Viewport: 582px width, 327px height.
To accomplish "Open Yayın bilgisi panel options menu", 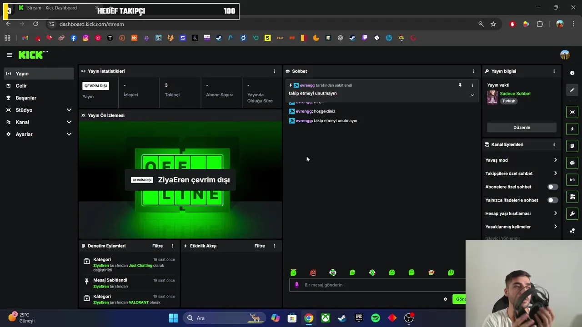I will [x=554, y=71].
